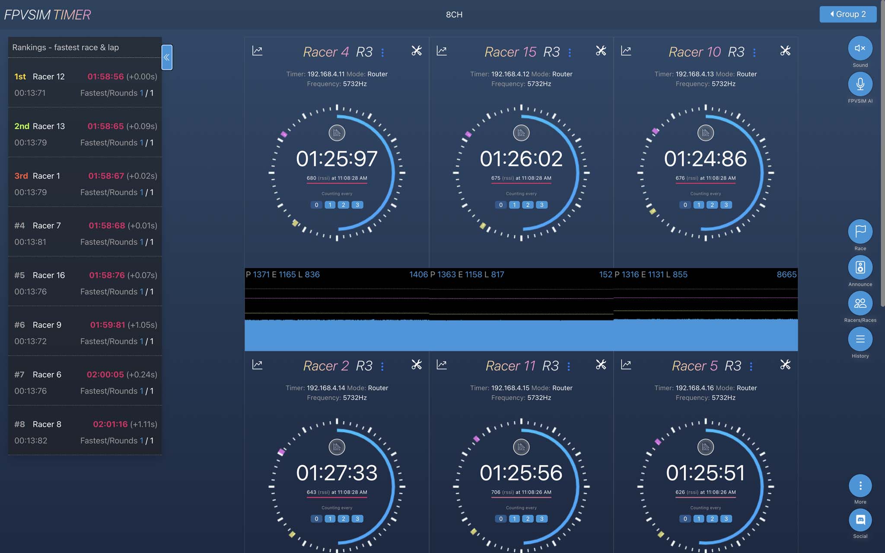
Task: Select counting every 2 for Racer 4
Action: pos(344,205)
